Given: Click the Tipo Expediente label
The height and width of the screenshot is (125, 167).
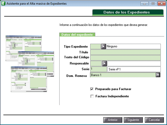Looking at the screenshot, I should pos(76,47).
